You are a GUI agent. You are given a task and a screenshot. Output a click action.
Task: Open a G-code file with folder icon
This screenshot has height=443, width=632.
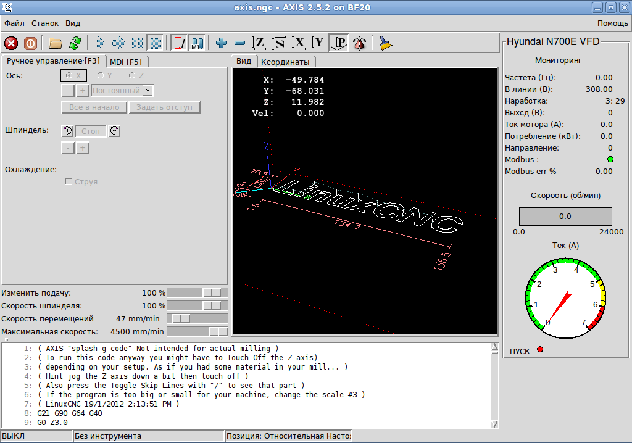[56, 43]
